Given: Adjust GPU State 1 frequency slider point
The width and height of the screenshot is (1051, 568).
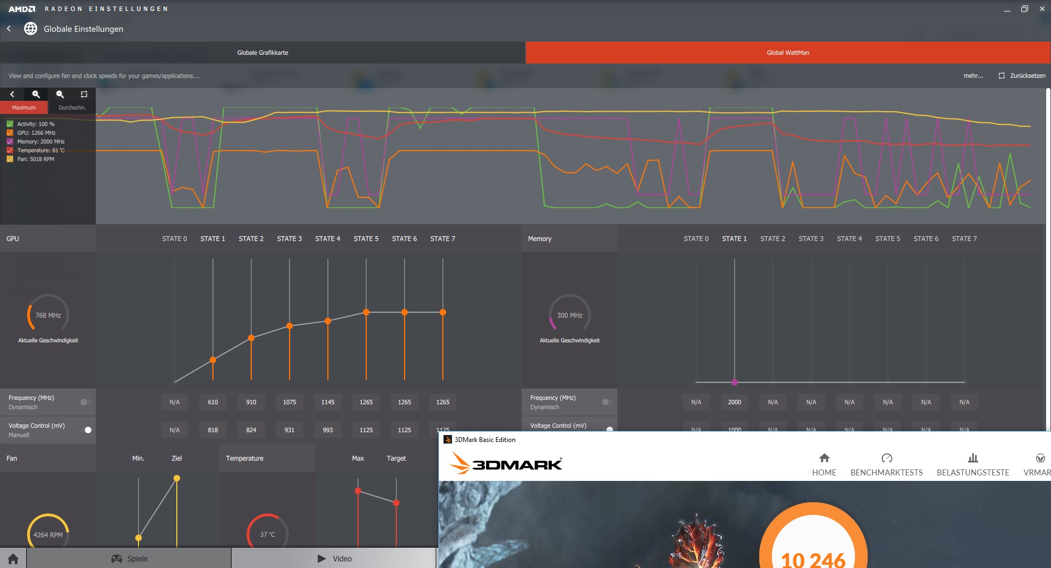Looking at the screenshot, I should (x=213, y=360).
